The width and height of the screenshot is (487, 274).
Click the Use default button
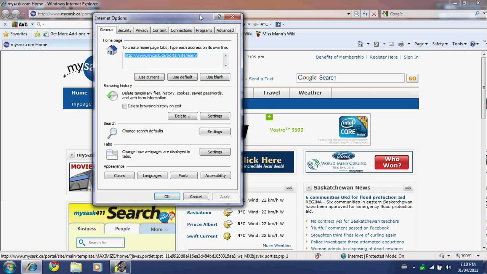point(182,77)
